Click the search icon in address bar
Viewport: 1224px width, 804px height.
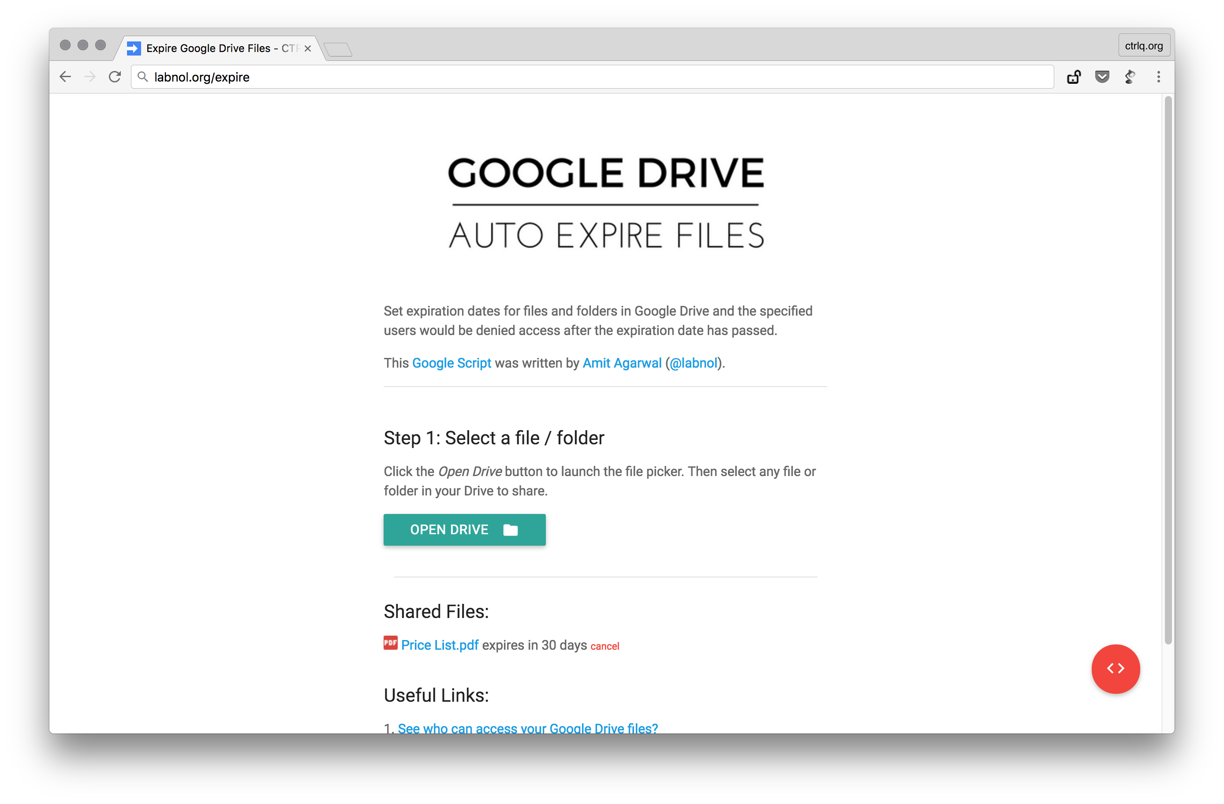pos(143,77)
